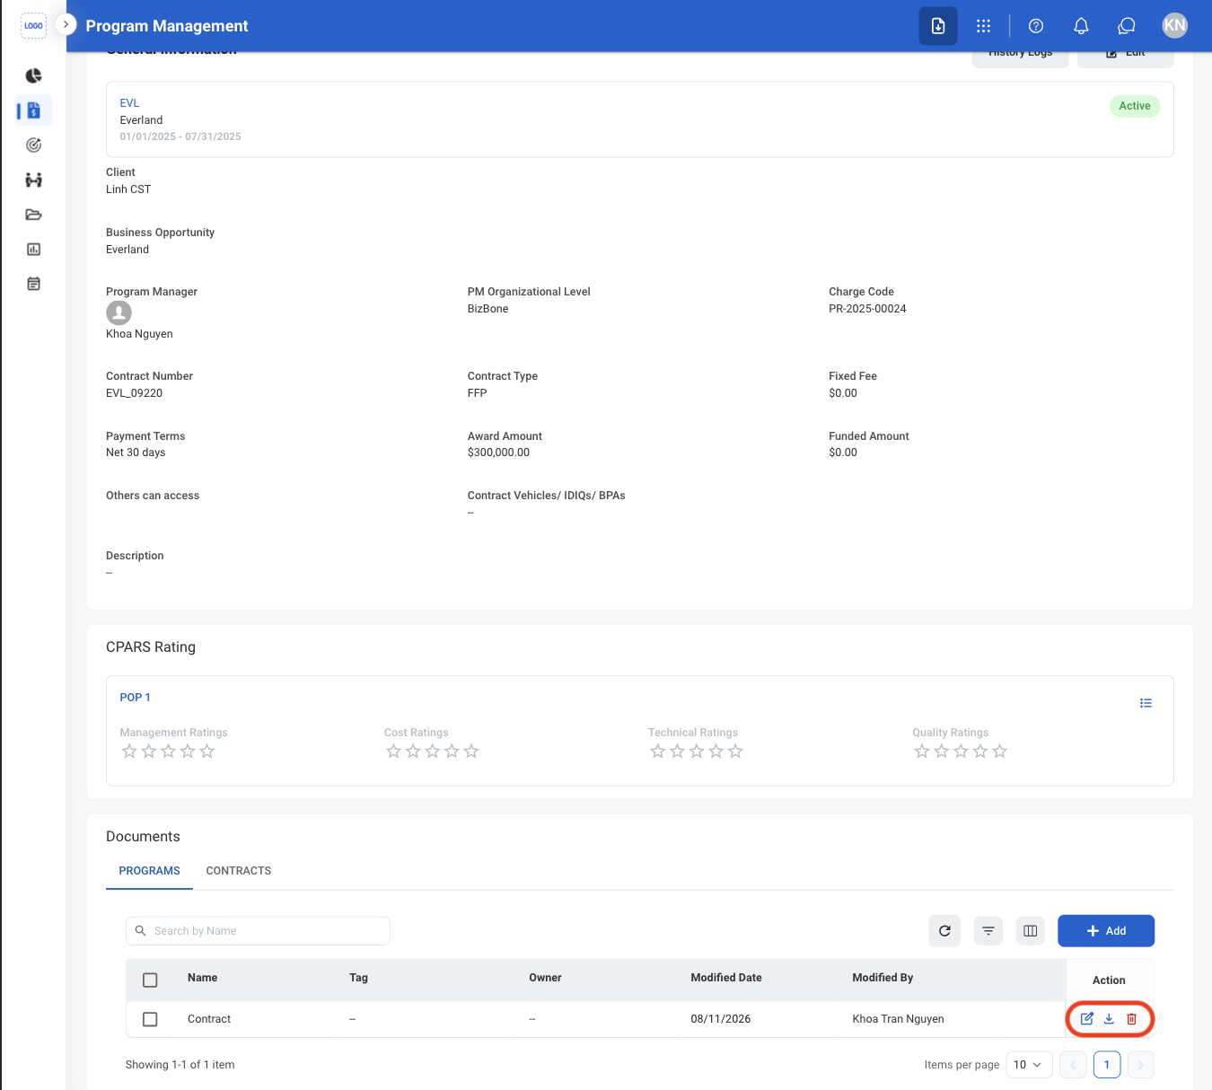Click the LOGO image in the corner
Viewport: 1212px width, 1090px height.
point(33,26)
